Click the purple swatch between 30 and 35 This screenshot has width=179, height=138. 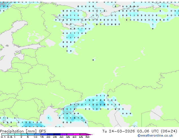pyautogui.click(x=64, y=134)
